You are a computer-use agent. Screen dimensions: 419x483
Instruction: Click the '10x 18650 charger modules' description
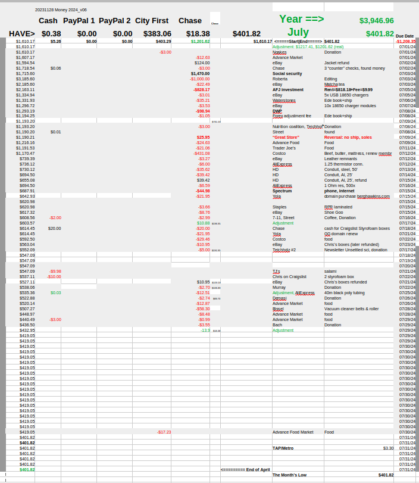[350, 105]
